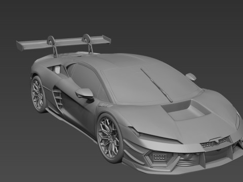Select the rear spoiler wing of the car
The image size is (243, 182).
pos(64,43)
